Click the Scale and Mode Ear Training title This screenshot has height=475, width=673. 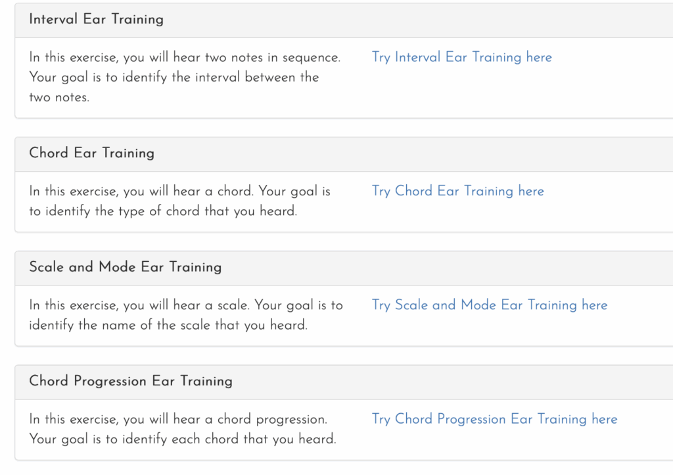125,267
